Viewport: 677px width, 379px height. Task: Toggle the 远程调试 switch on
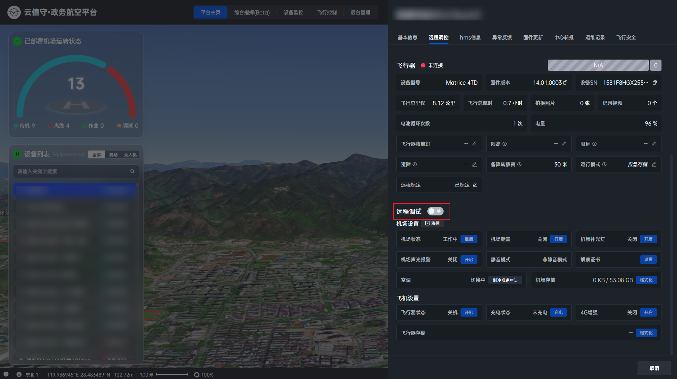click(x=435, y=211)
